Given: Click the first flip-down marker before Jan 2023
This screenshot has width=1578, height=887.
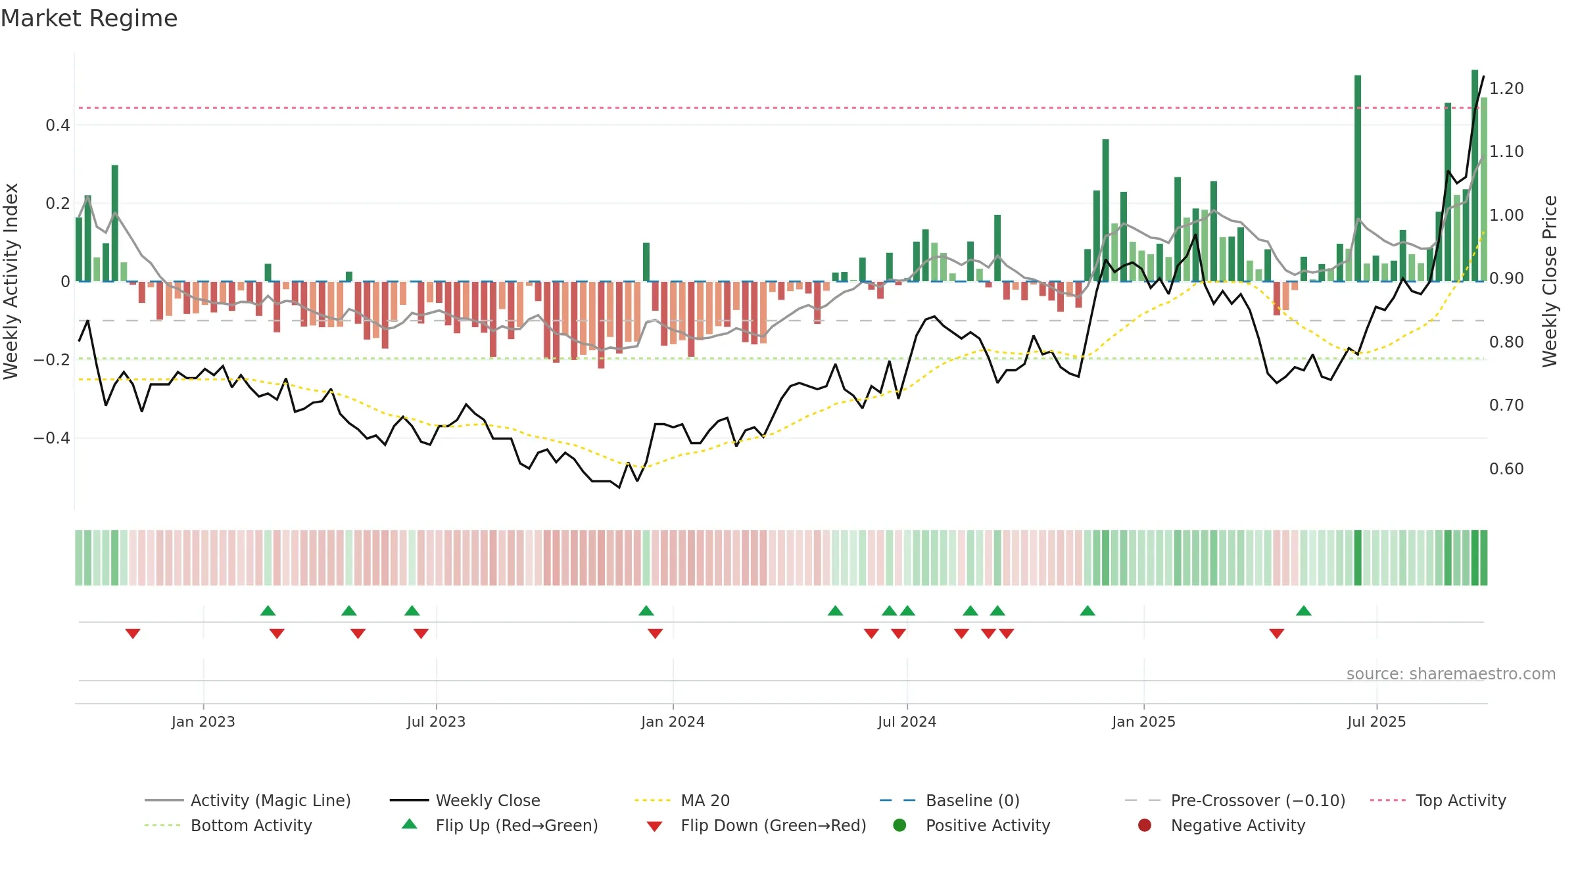Looking at the screenshot, I should pos(133,633).
